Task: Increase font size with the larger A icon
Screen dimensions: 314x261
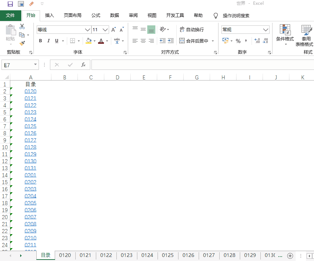Action: (x=113, y=30)
